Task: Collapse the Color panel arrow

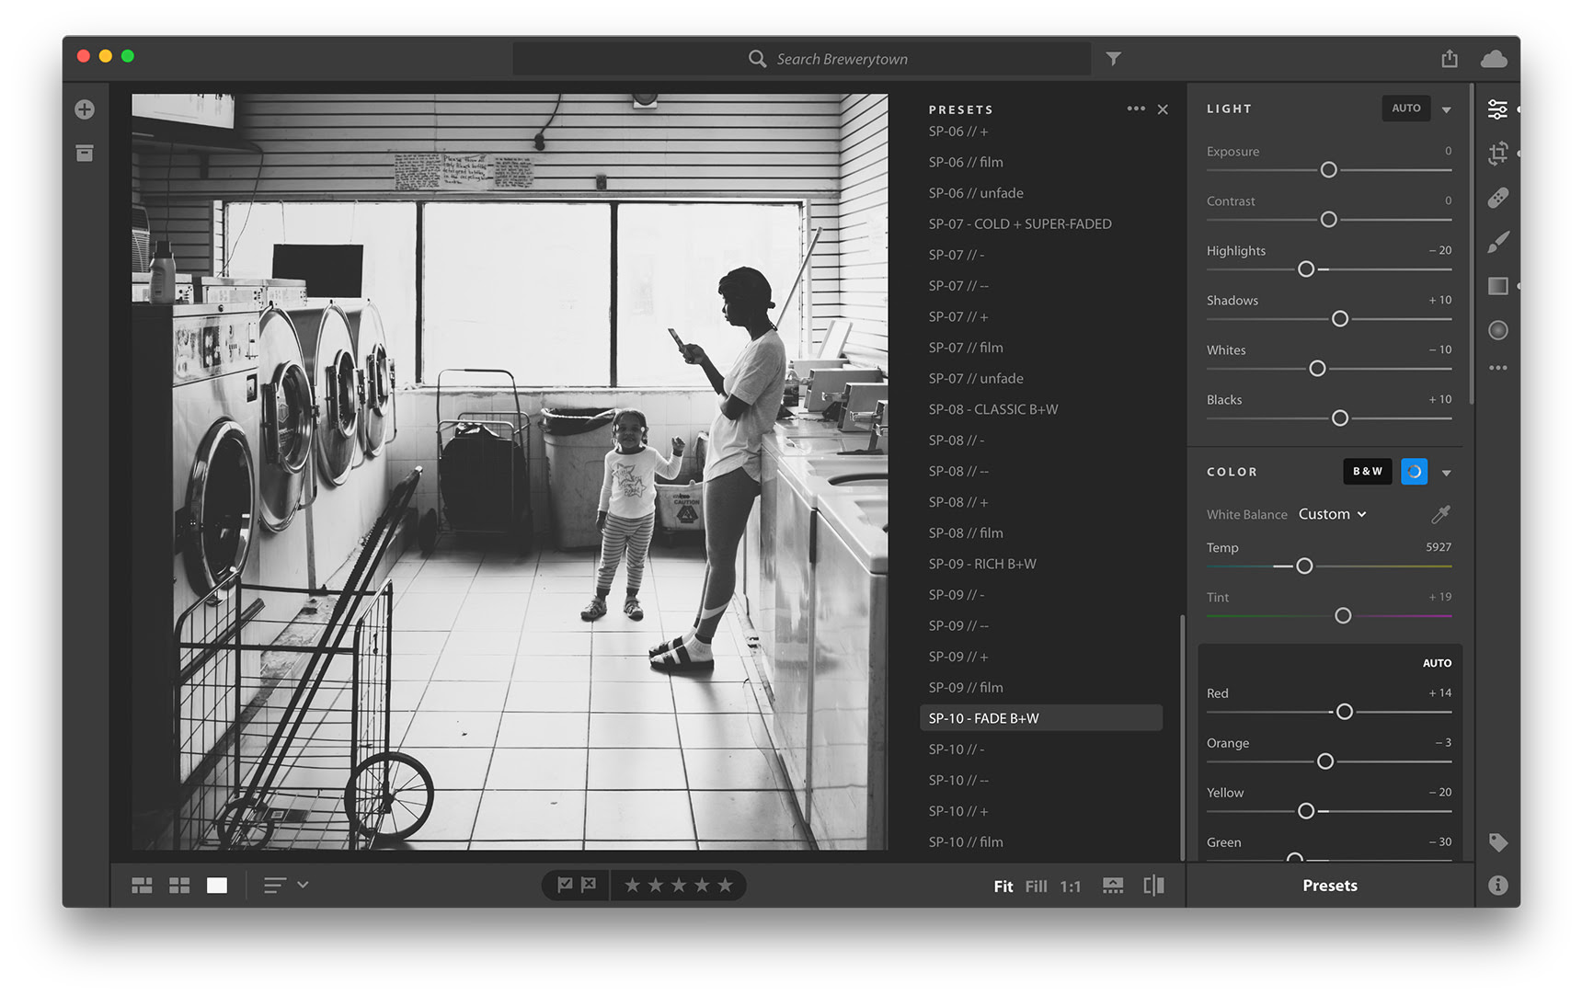Action: pyautogui.click(x=1447, y=473)
